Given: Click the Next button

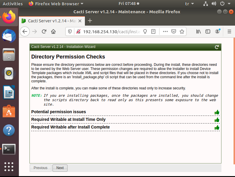Looking at the screenshot, I should pos(60,168).
